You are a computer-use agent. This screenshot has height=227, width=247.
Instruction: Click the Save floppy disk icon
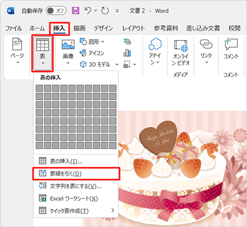coord(76,11)
